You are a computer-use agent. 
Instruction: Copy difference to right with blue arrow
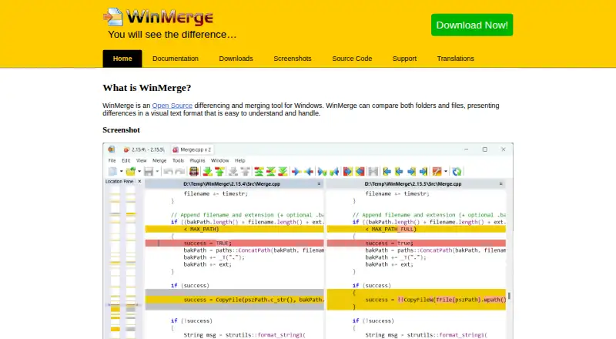click(296, 172)
